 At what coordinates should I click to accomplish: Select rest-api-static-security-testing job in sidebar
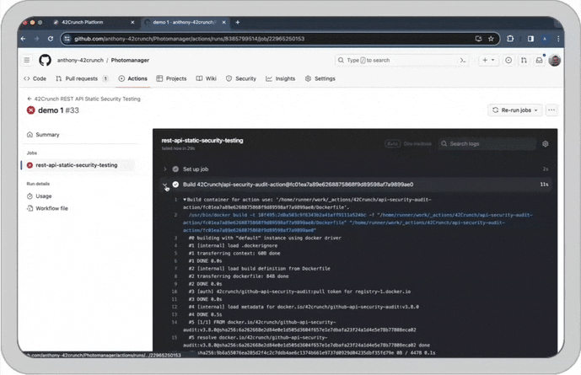(x=78, y=165)
